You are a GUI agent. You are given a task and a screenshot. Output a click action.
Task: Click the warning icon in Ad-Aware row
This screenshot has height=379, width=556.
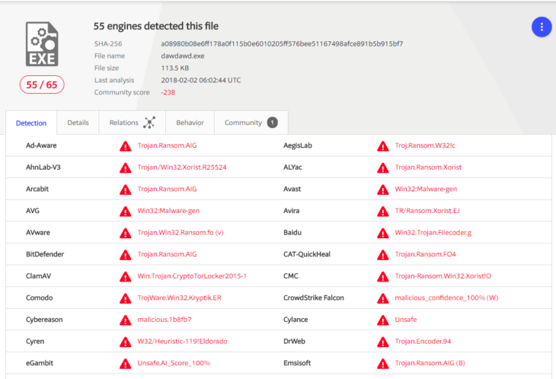point(125,146)
